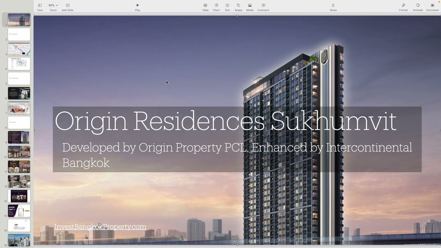Click Add Slide button
This screenshot has width=441, height=248.
(68, 7)
